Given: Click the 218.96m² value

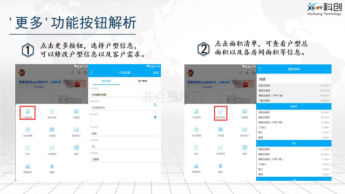Looking at the screenshot, I should click(x=325, y=96).
